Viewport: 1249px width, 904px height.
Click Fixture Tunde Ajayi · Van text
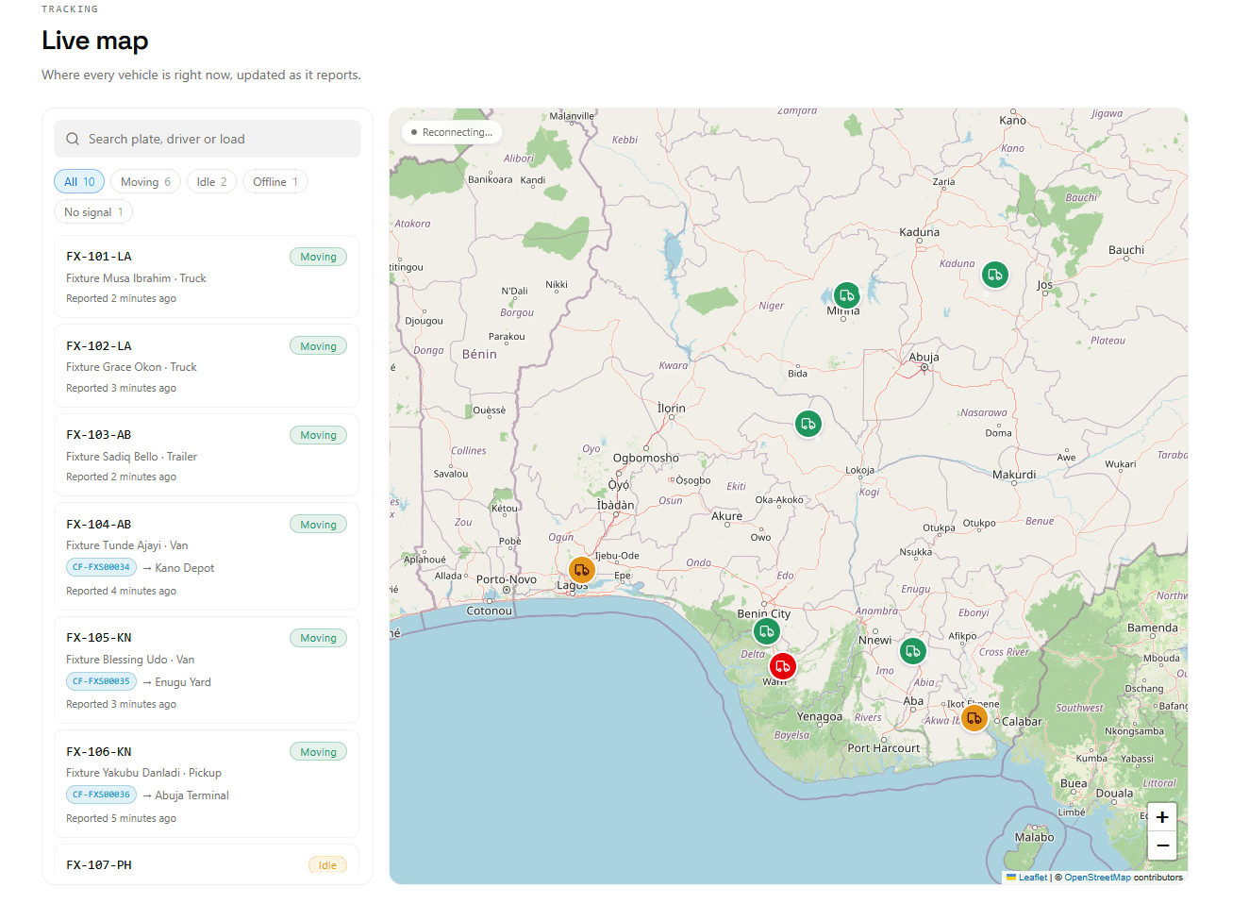[x=126, y=545]
